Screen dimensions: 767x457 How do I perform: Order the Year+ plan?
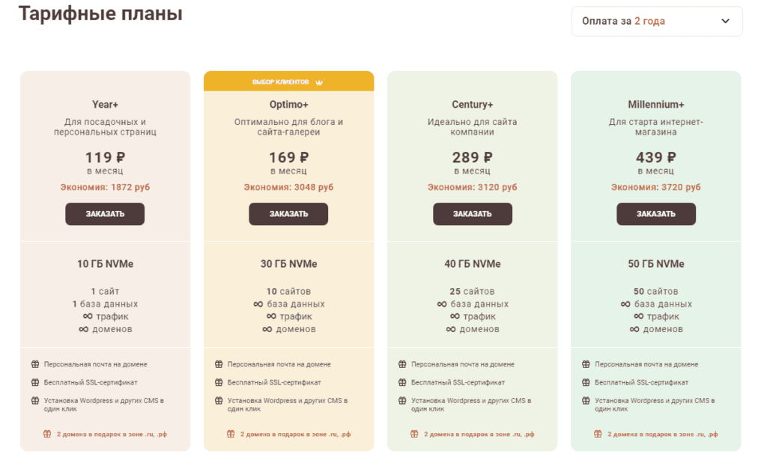click(x=105, y=214)
